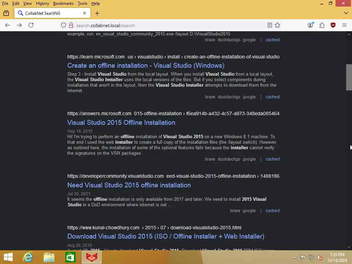Expand more options dots for topmost result
Viewport: 352px width, 264px height.
coord(261,40)
